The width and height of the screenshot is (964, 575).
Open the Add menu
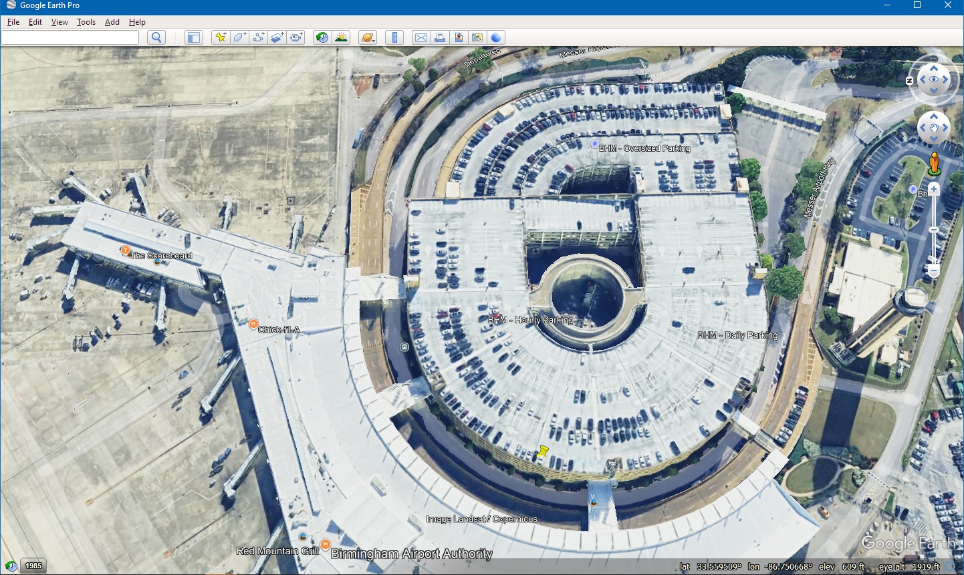point(112,21)
